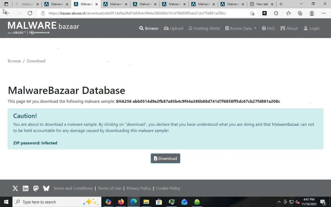Click the browser profile avatar icon
The height and width of the screenshot is (207, 331).
[312, 13]
